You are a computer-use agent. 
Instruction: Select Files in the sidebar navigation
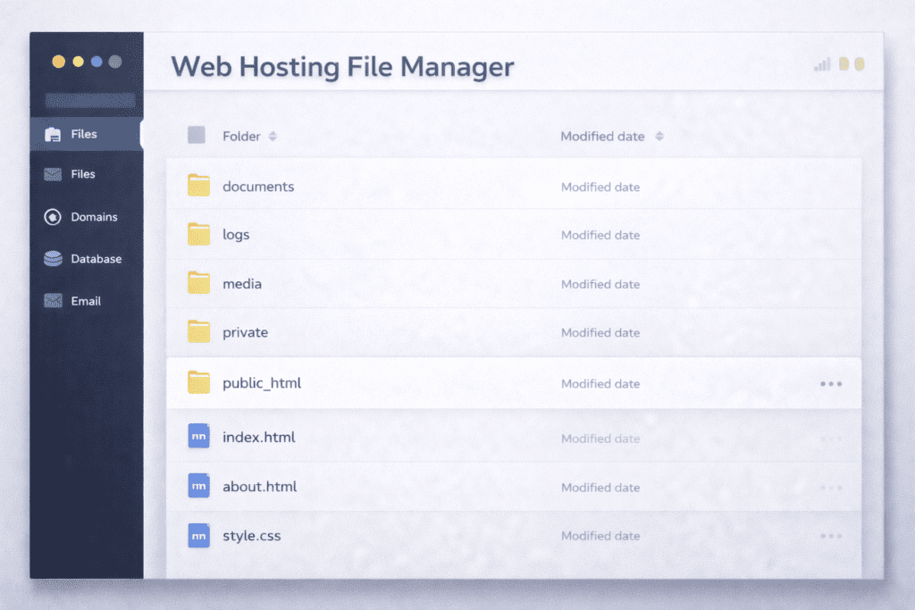coord(84,133)
